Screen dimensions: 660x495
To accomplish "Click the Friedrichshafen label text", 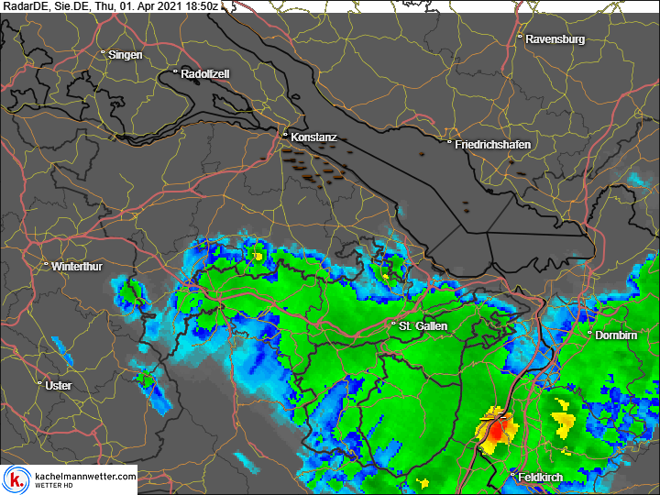I will click(x=492, y=145).
